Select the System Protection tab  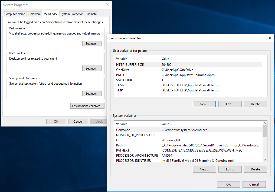click(x=72, y=14)
